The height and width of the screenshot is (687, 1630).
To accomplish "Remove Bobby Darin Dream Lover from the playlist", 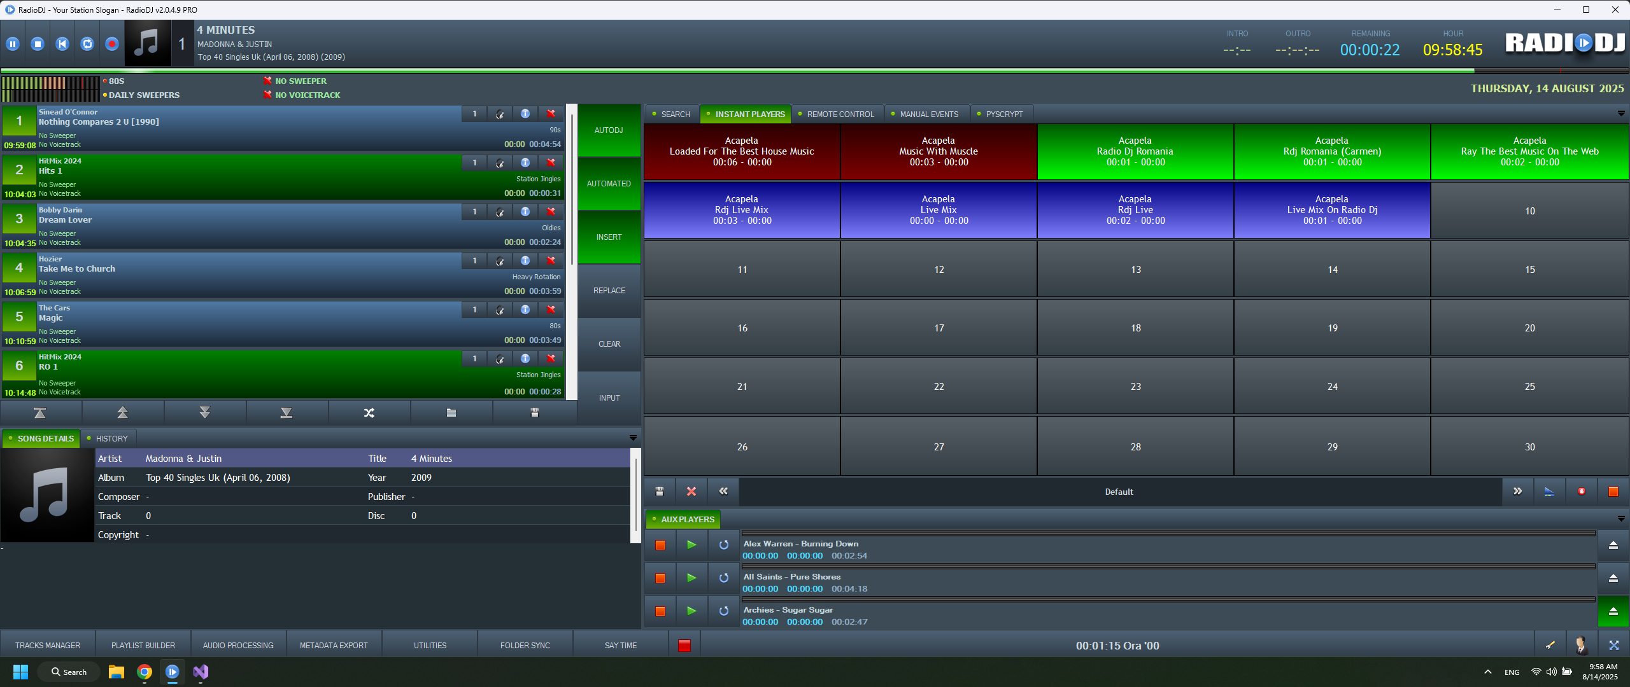I will pos(551,211).
